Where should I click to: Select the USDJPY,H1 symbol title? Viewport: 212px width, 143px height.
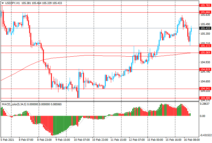[12, 3]
